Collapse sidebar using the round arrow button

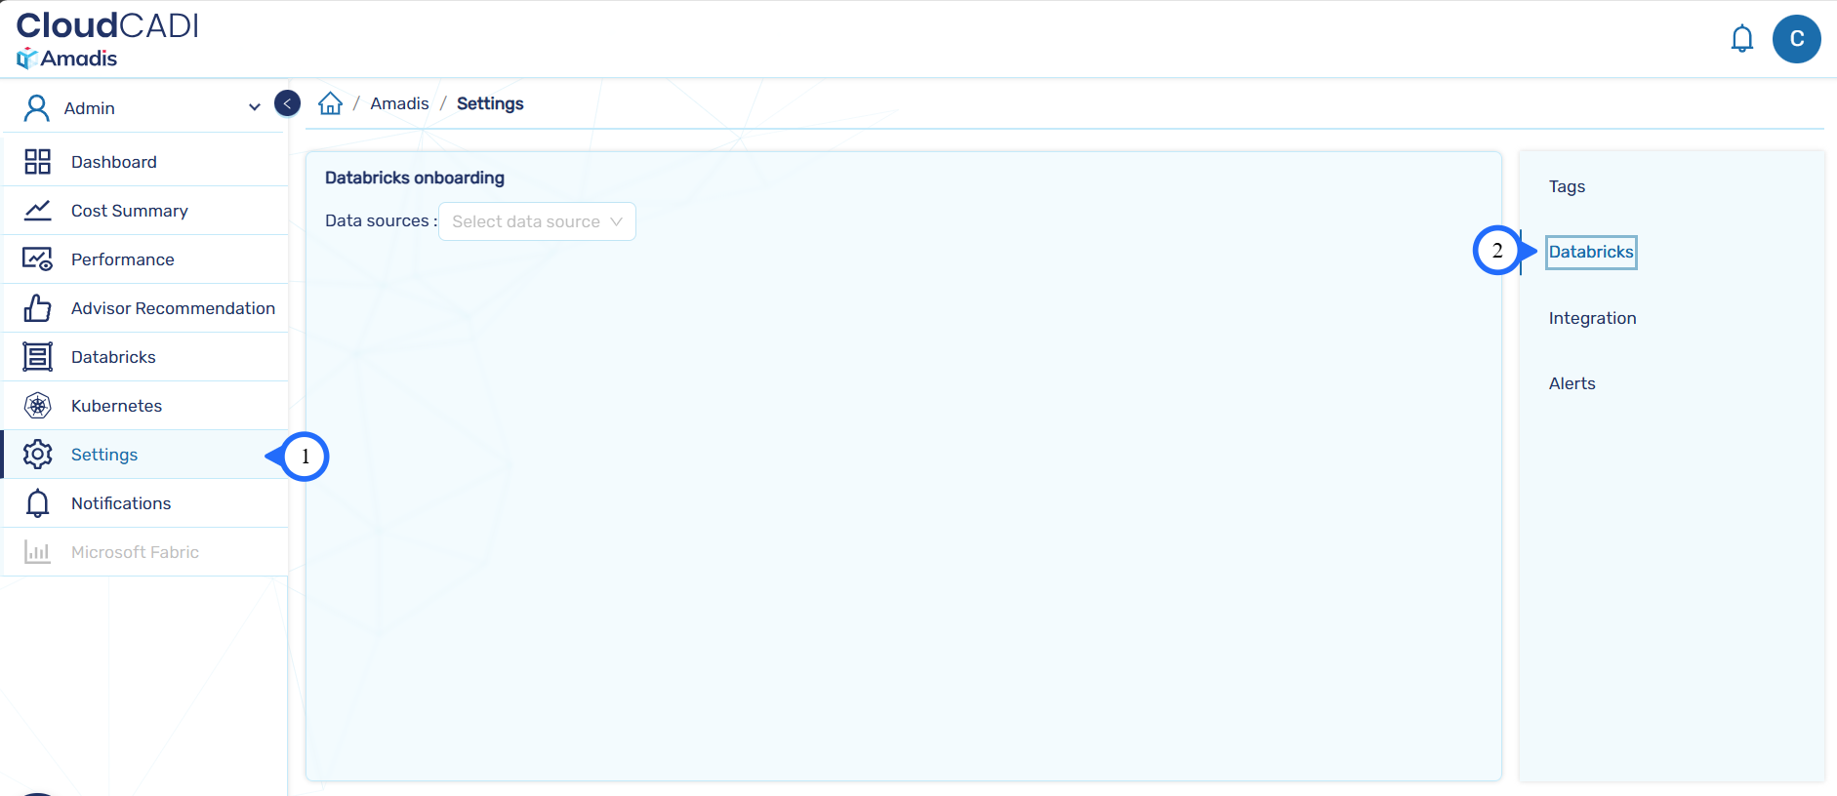[x=287, y=103]
